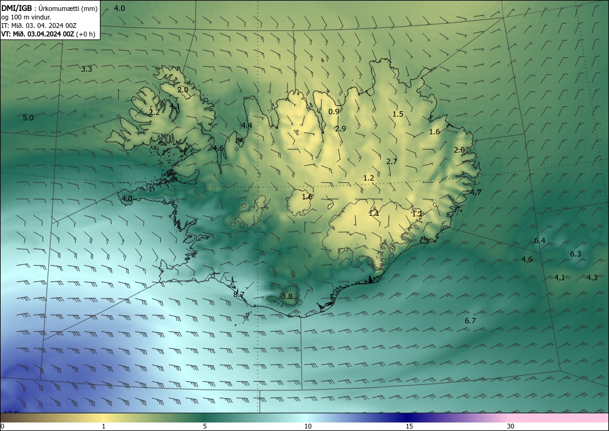Image resolution: width=609 pixels, height=431 pixels.
Task: Click the '(+0 h)' forecast offset
Action: [85, 33]
